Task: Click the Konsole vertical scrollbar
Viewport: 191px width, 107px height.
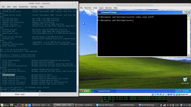Action: pyautogui.click(x=78, y=50)
